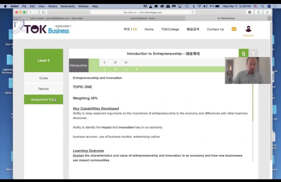Open the Guide sidebar button
This screenshot has height=182, width=281.
tap(43, 78)
